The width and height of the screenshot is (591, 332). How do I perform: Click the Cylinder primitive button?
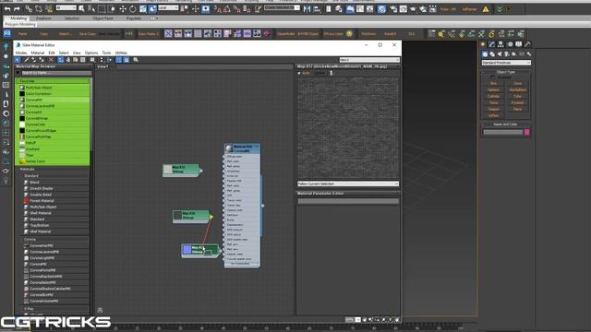point(493,96)
